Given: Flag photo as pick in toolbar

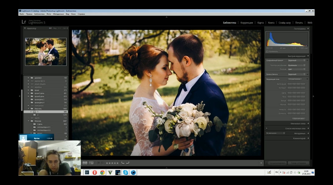Looking at the screenshot, I should click(99, 163).
